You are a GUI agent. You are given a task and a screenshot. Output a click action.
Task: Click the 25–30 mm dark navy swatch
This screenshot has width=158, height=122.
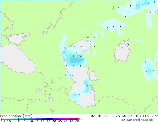[50, 119]
